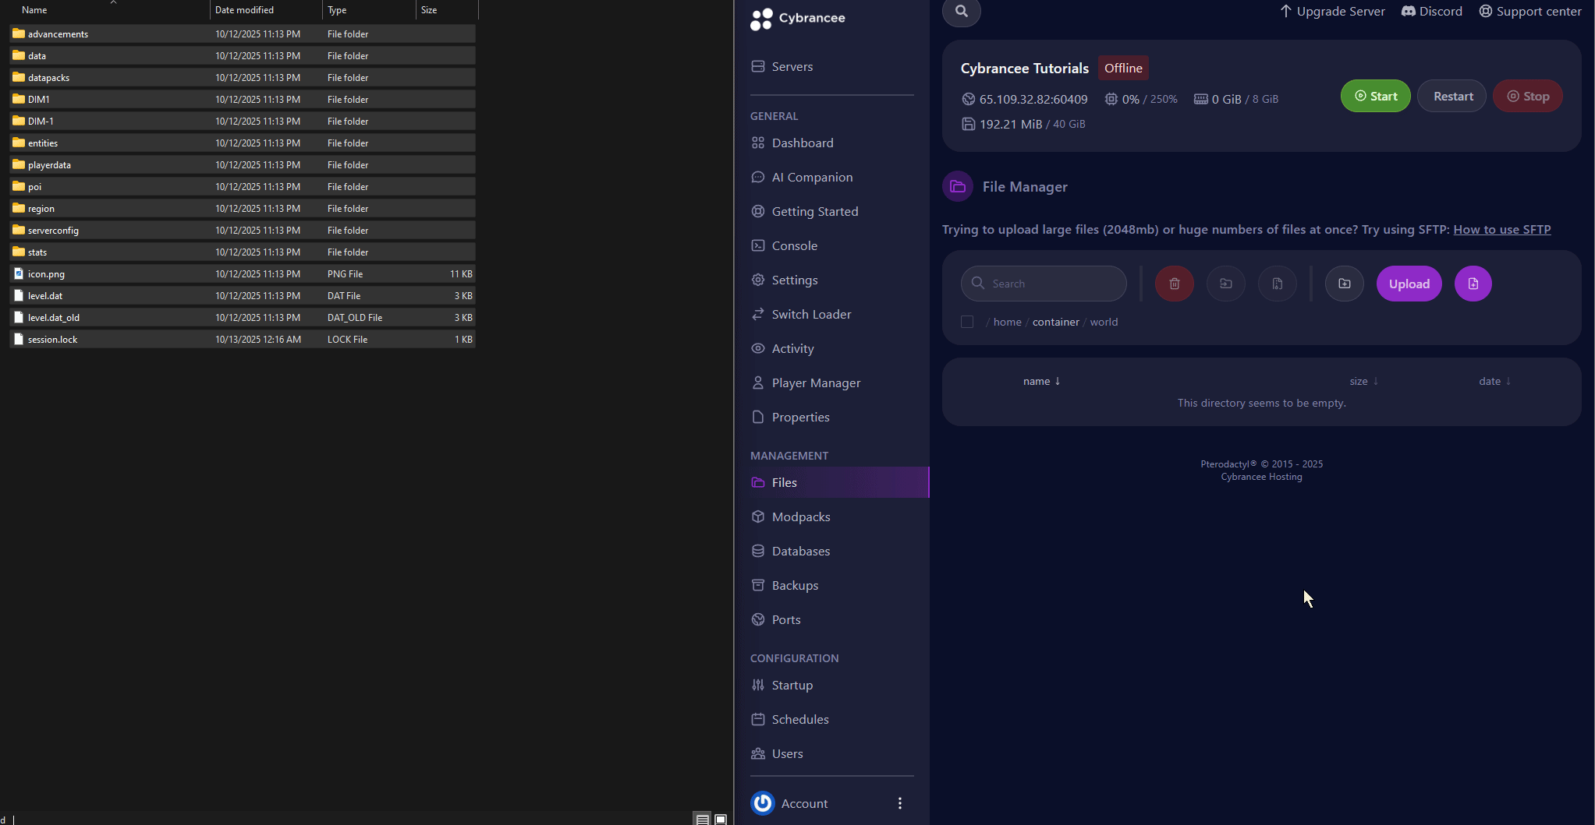Move files with the move-to-folder icon
This screenshot has height=825, width=1595.
pos(1225,284)
